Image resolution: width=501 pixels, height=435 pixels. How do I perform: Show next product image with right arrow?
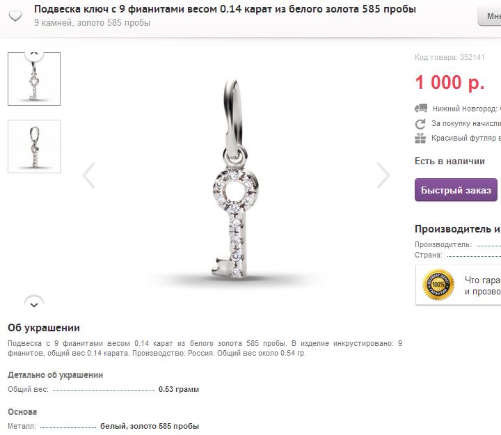coord(383,175)
